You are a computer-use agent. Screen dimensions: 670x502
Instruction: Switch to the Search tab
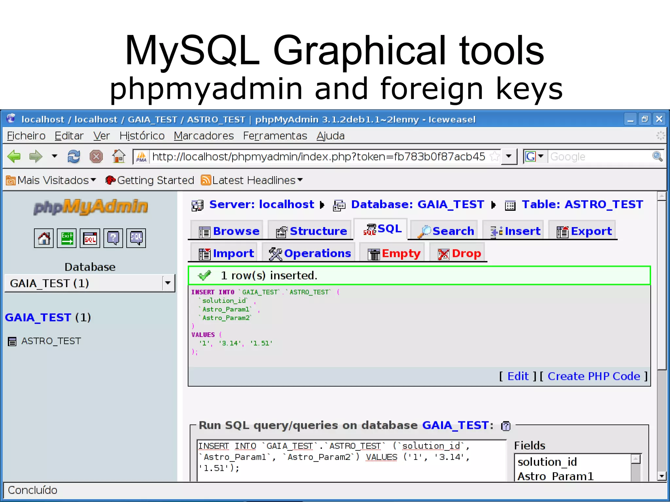tap(444, 231)
